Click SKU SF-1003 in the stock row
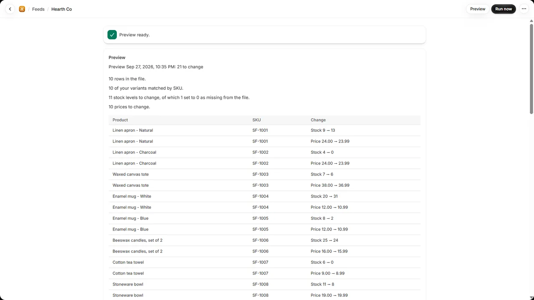This screenshot has width=534, height=300. point(260,174)
